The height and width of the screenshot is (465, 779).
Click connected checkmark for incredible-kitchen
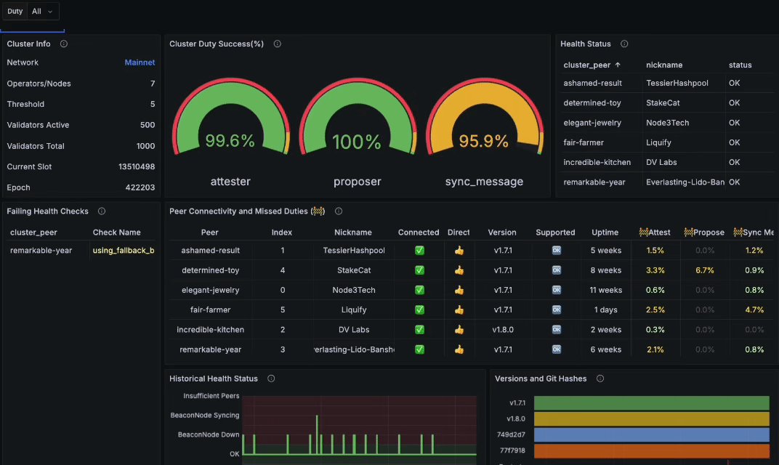click(419, 330)
